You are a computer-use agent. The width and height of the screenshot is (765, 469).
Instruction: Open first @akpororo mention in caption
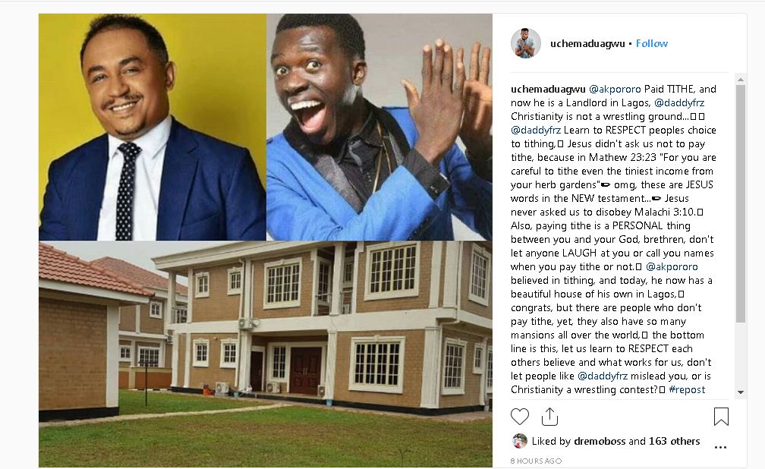click(x=615, y=89)
